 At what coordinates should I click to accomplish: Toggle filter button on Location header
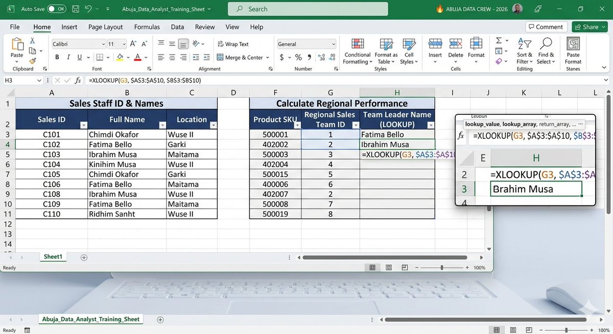pyautogui.click(x=214, y=125)
